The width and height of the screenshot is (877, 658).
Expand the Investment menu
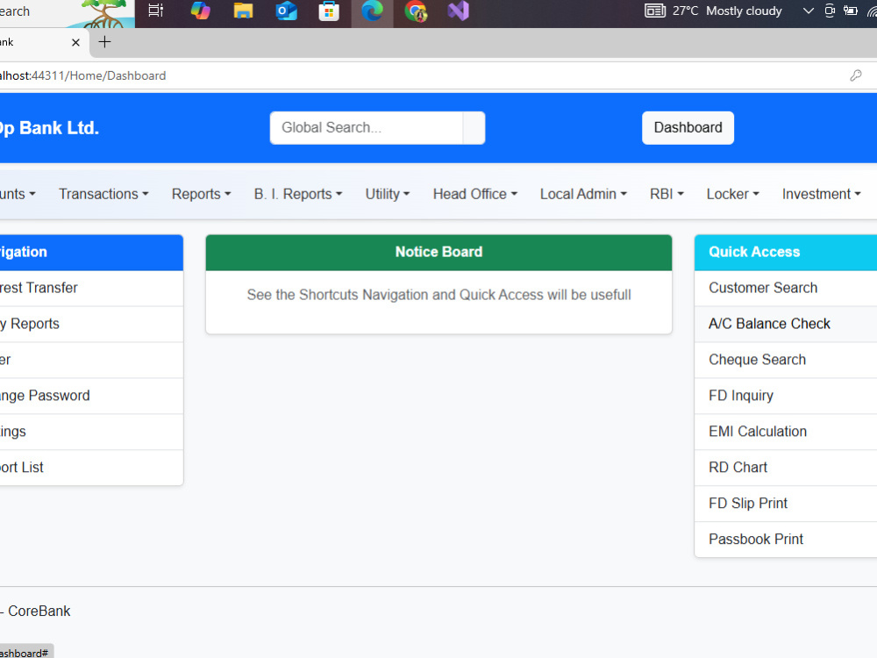coord(821,194)
